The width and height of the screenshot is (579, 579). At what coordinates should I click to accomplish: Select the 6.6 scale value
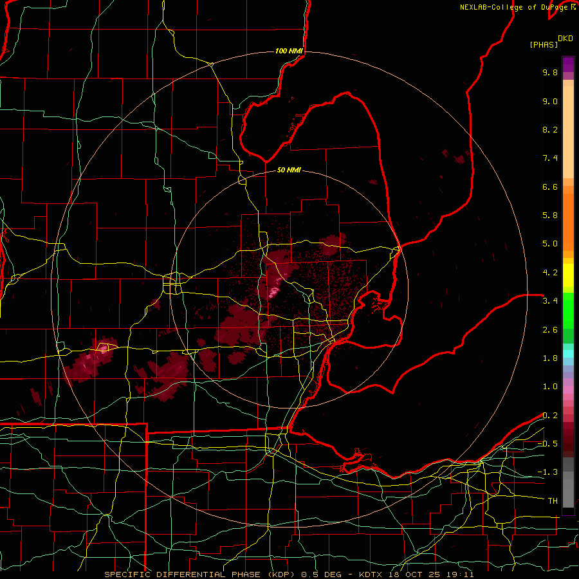(x=550, y=187)
